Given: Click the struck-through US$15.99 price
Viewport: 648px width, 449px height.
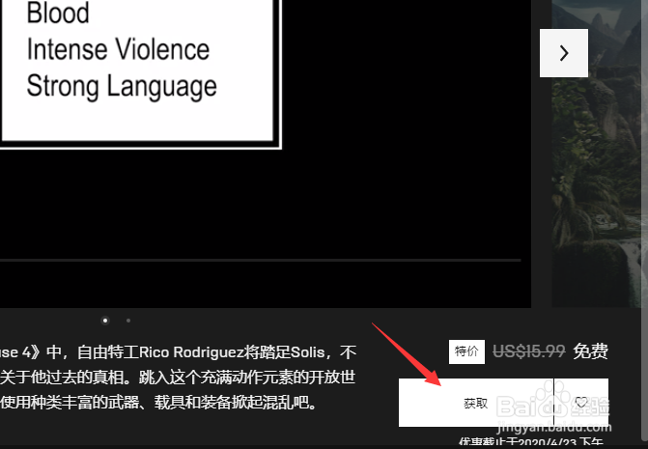Looking at the screenshot, I should pyautogui.click(x=529, y=351).
